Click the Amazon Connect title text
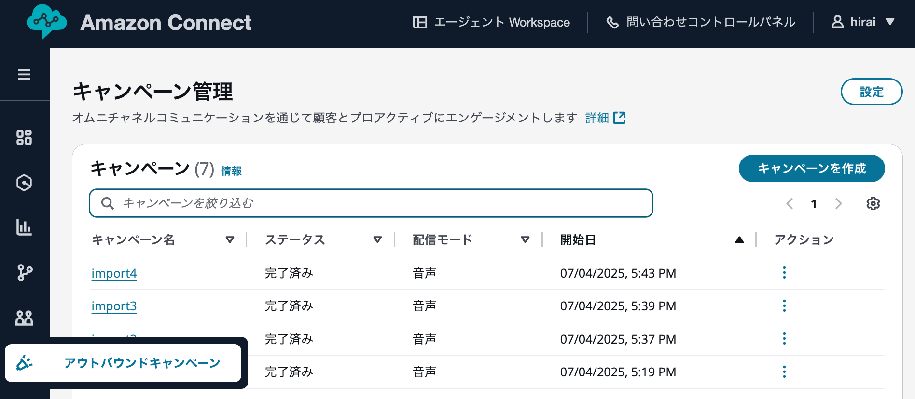The width and height of the screenshot is (915, 399). click(x=166, y=23)
